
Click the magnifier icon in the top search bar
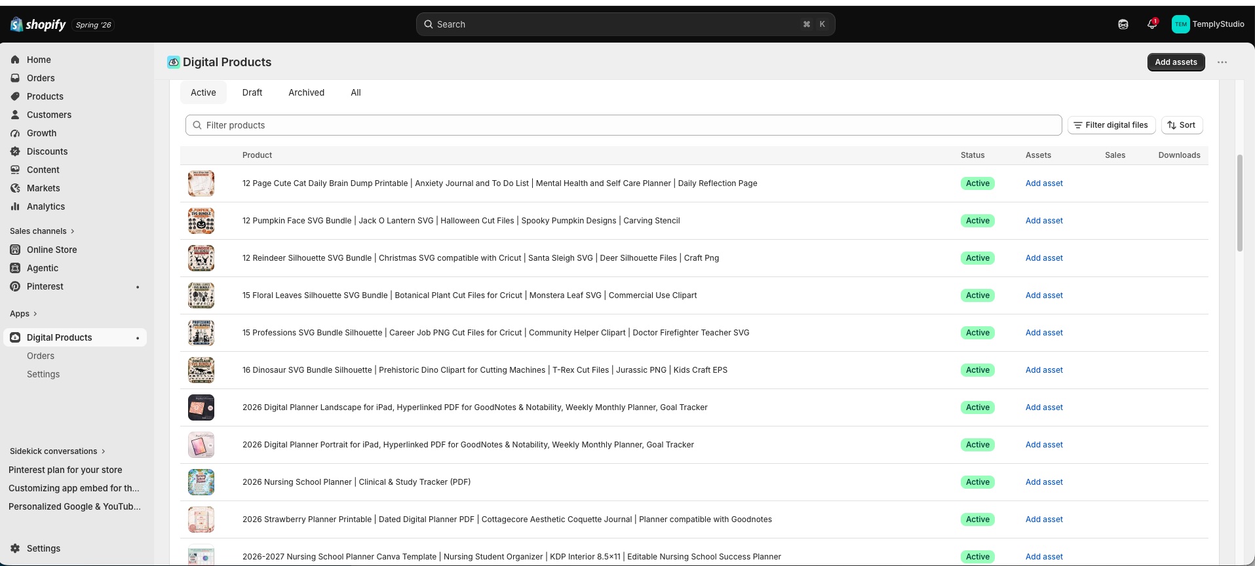tap(428, 24)
